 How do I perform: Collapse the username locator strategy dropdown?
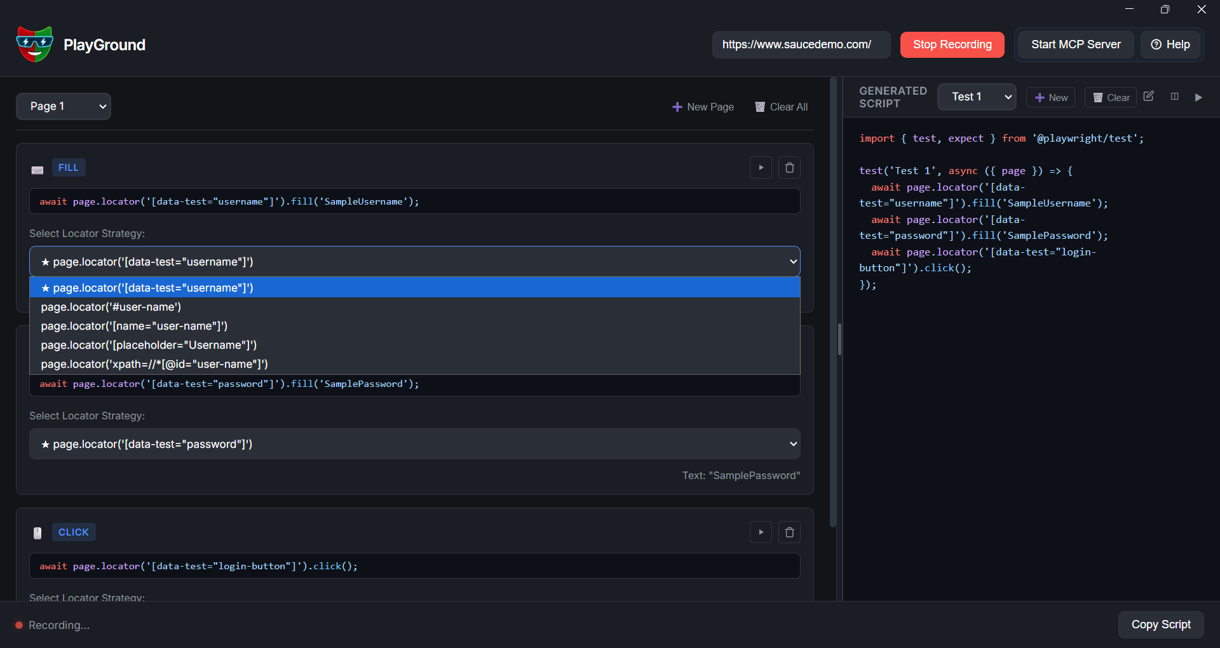coord(414,262)
